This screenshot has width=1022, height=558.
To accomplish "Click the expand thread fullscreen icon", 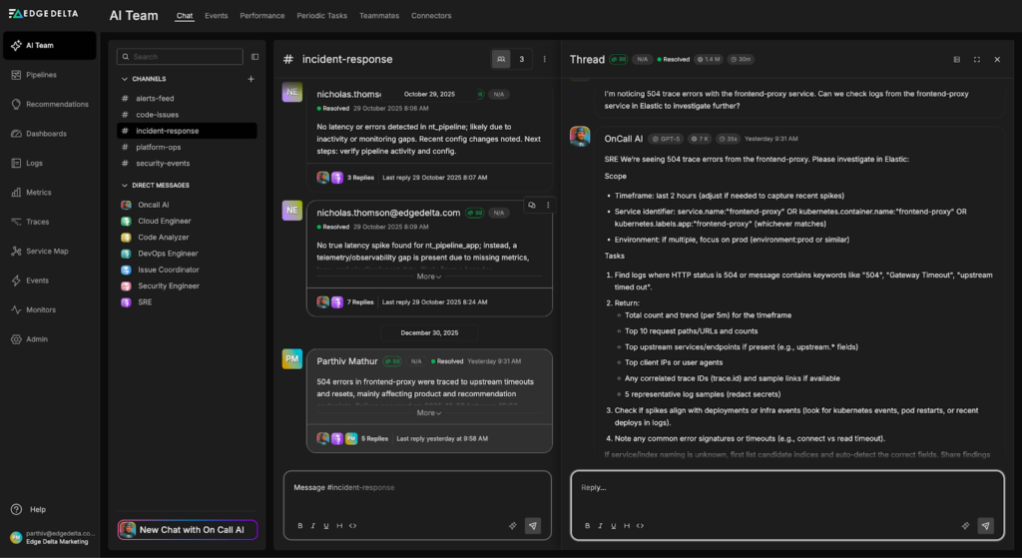I will pos(976,60).
